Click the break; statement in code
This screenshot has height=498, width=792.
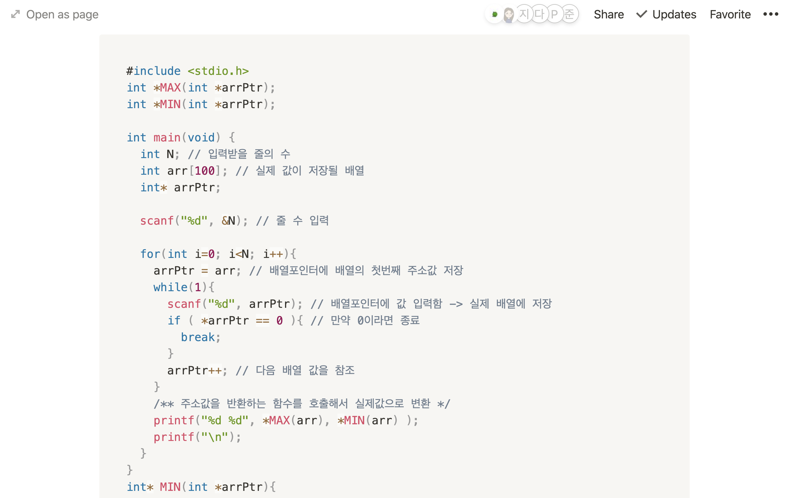click(x=200, y=337)
